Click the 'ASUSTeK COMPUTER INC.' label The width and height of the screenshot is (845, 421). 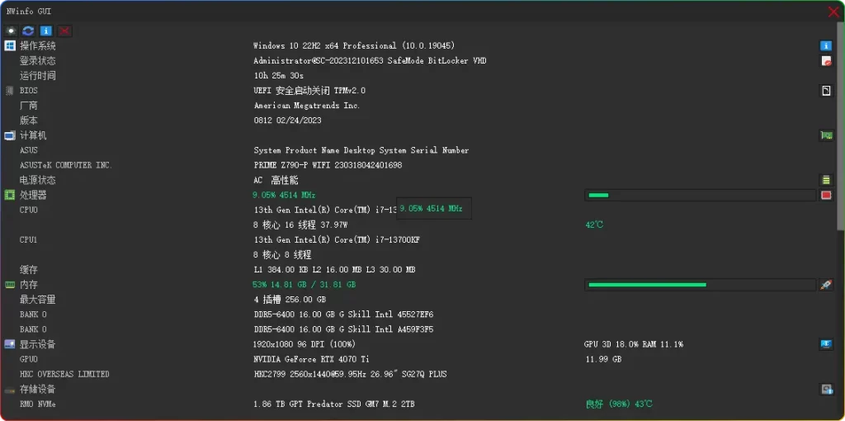coord(66,165)
